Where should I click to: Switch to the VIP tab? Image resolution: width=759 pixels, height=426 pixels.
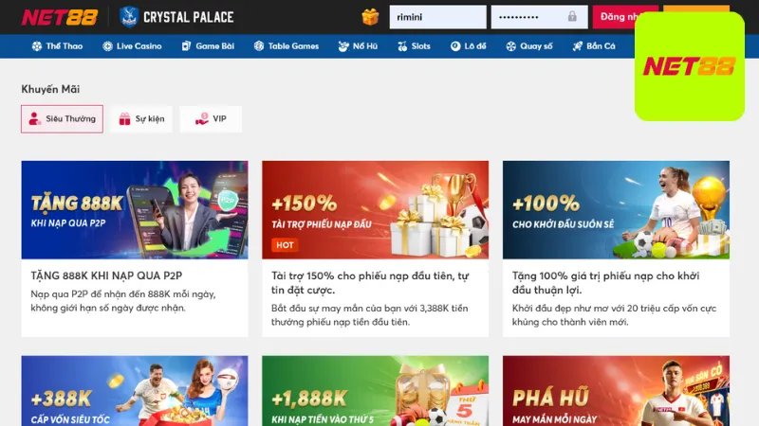[x=211, y=119]
